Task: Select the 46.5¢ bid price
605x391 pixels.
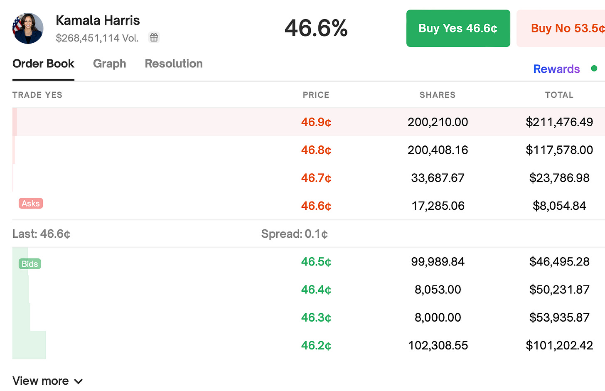Action: [x=316, y=262]
